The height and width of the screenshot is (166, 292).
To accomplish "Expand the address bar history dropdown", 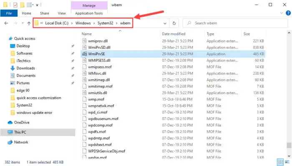I will coord(165,23).
